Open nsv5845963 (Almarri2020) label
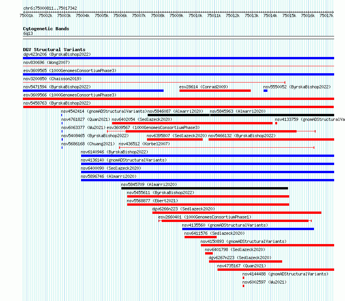The width and height of the screenshot is (345, 301). pos(238,111)
